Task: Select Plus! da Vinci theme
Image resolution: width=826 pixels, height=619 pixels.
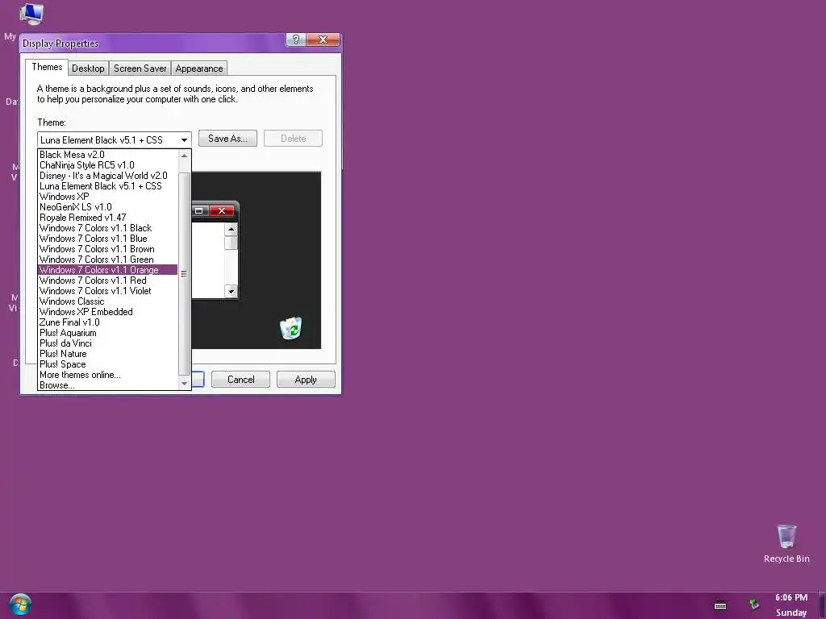Action: pos(108,343)
